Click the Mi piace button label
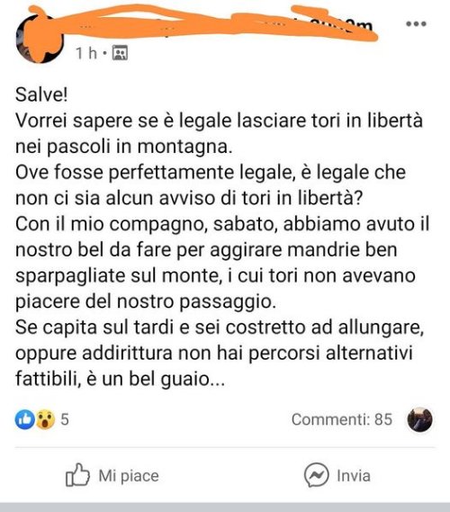 pos(129,476)
